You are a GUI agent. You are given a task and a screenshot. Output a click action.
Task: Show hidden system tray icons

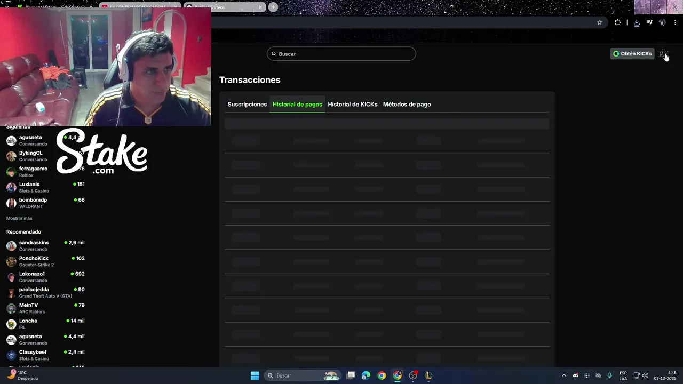564,375
